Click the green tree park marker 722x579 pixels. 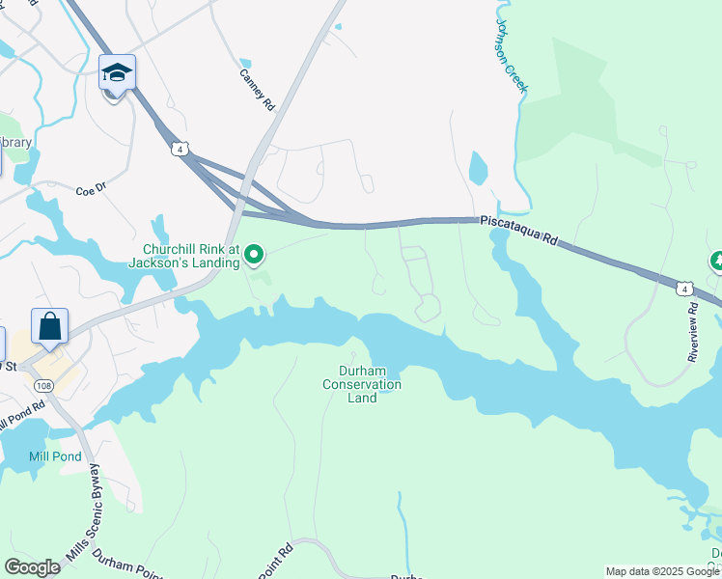(x=716, y=261)
